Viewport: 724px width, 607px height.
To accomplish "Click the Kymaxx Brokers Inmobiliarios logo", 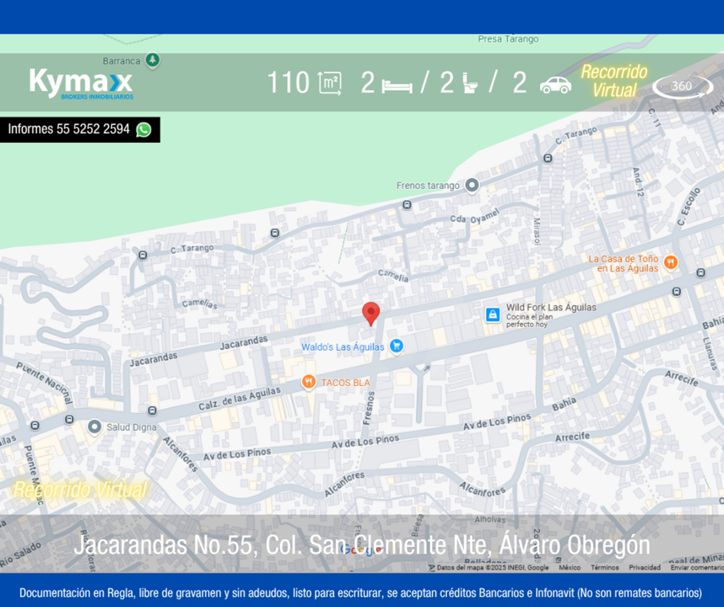I will coord(81,84).
